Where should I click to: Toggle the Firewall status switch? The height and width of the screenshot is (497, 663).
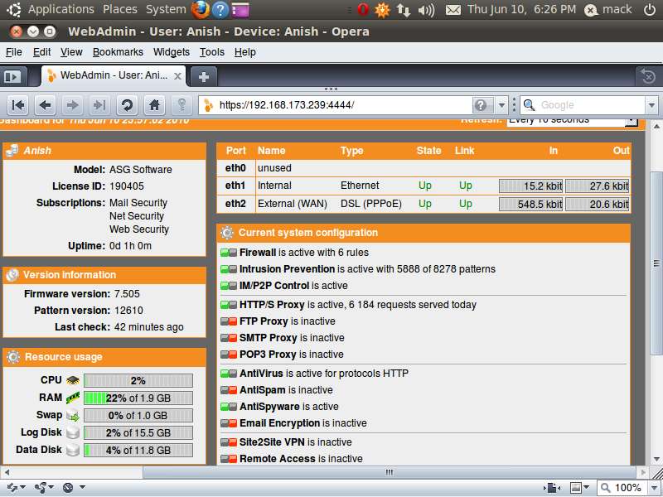coord(229,253)
